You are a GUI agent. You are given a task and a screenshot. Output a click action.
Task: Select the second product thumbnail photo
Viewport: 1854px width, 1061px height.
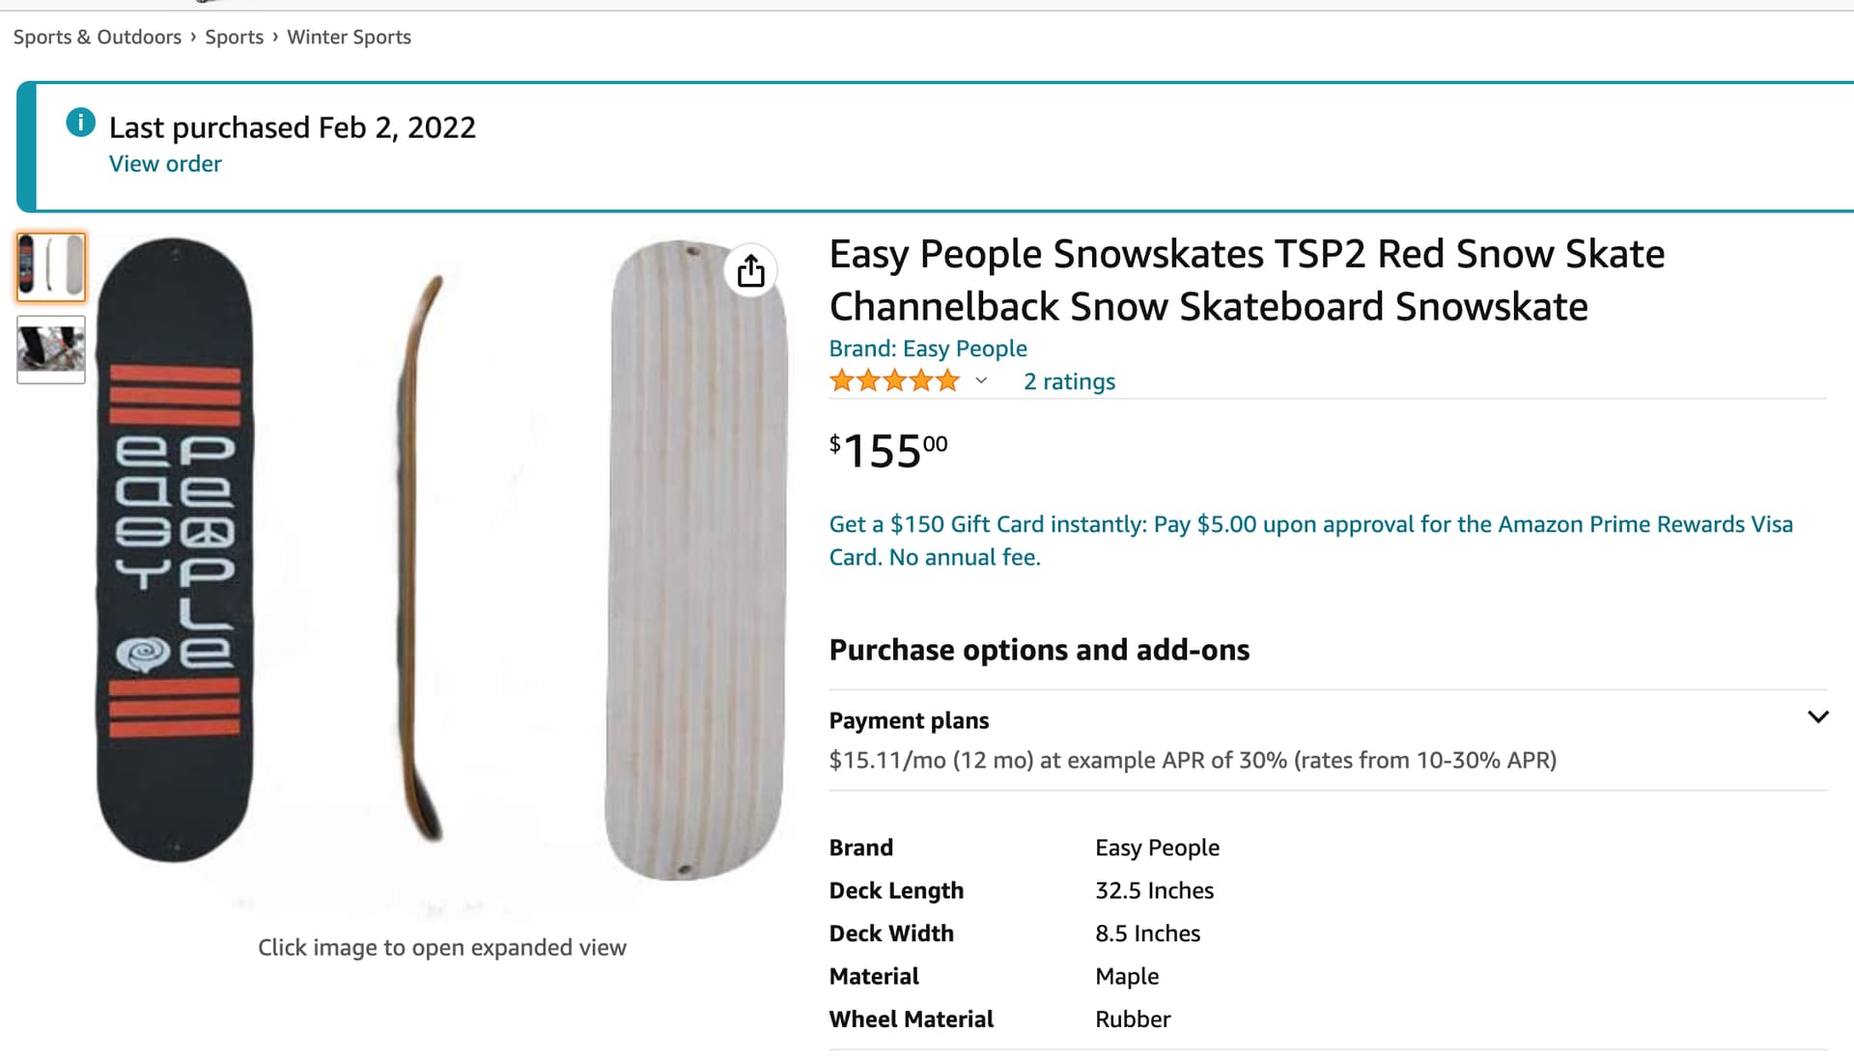pyautogui.click(x=51, y=349)
